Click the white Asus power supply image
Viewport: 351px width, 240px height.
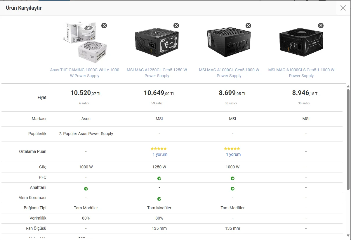(x=85, y=43)
